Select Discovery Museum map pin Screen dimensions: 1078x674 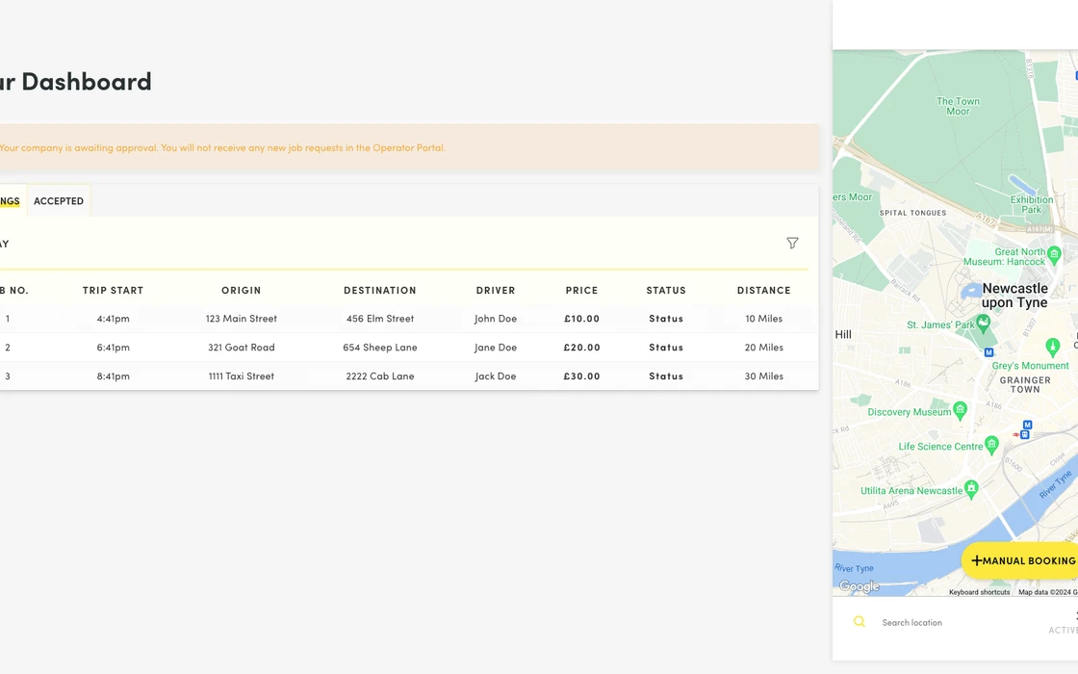click(961, 410)
